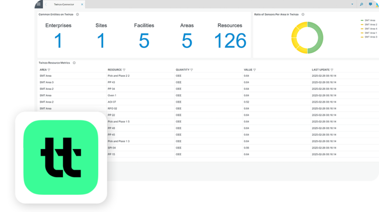This screenshot has width=379, height=212.
Task: Open the RESOURCE column filter icon
Action: tap(124, 70)
